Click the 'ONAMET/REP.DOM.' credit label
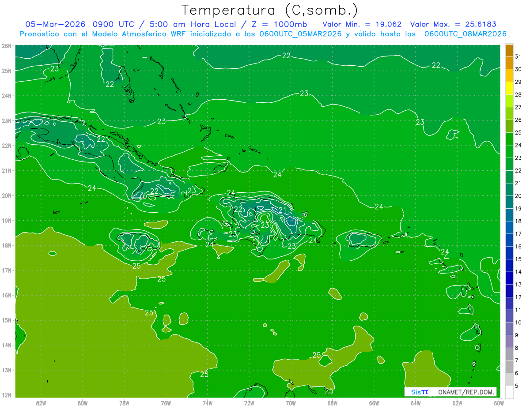Screen dimensions: 530x409 [x=466, y=392]
